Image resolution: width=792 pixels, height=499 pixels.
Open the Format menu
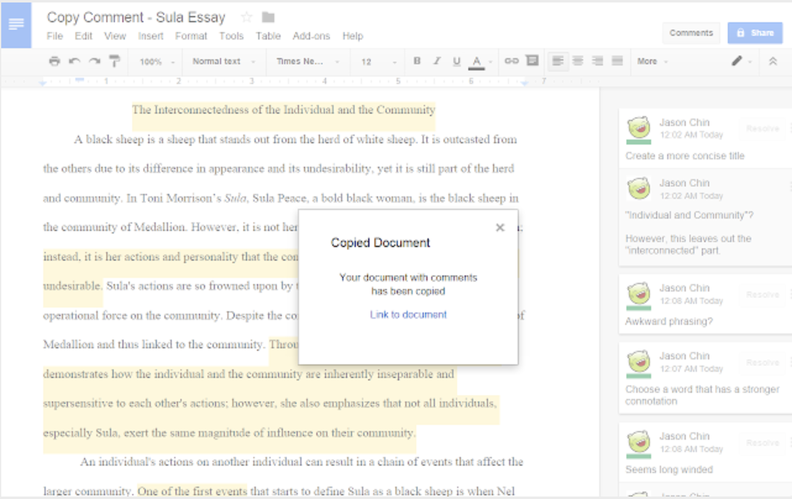(191, 36)
